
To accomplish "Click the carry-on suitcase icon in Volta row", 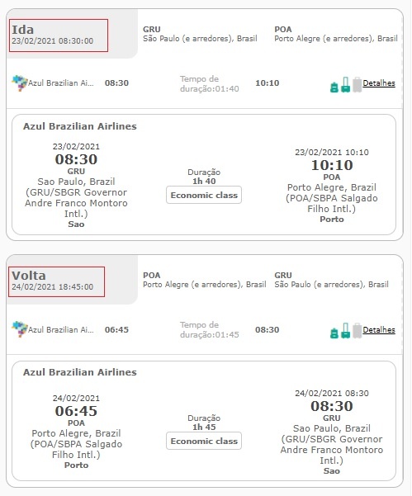I will [346, 331].
